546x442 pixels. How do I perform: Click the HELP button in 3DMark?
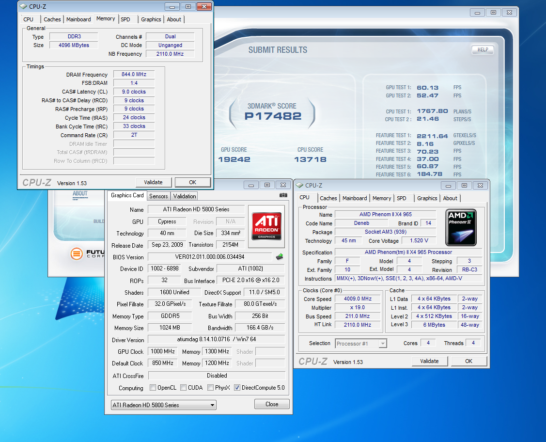(x=483, y=50)
